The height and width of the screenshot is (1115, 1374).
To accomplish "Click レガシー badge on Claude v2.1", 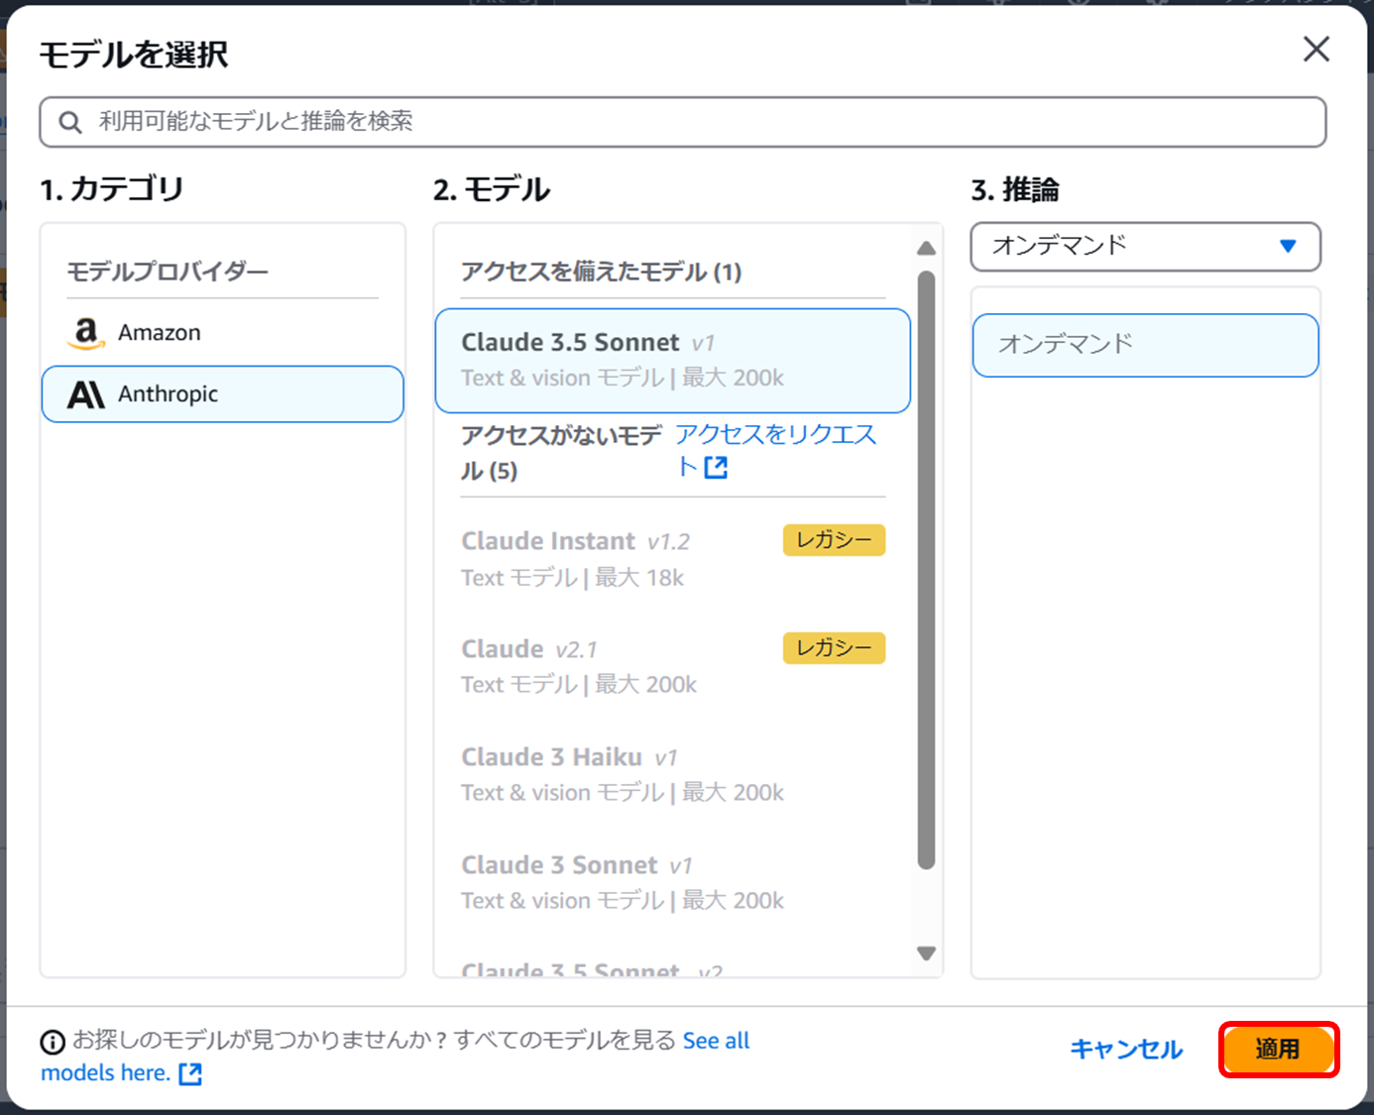I will click(x=834, y=648).
